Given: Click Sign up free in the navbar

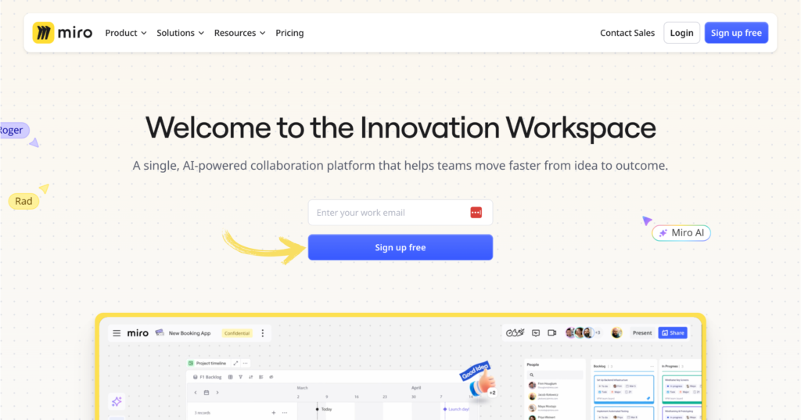Looking at the screenshot, I should tap(736, 33).
